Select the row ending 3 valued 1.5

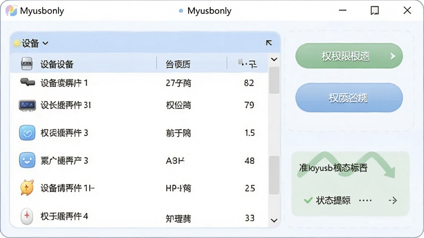tap(139, 133)
